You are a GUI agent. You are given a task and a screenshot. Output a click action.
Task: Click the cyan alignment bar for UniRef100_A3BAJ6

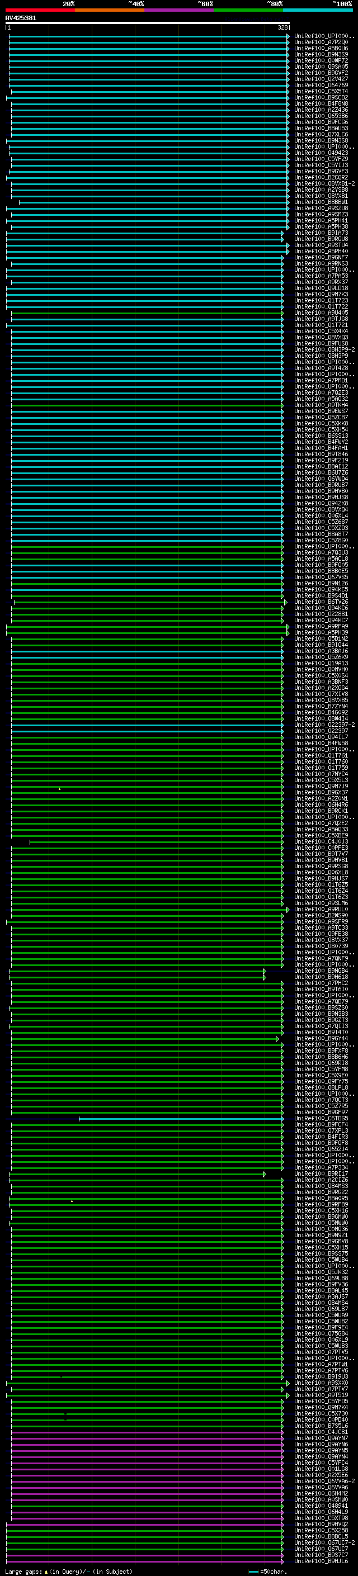[148, 651]
